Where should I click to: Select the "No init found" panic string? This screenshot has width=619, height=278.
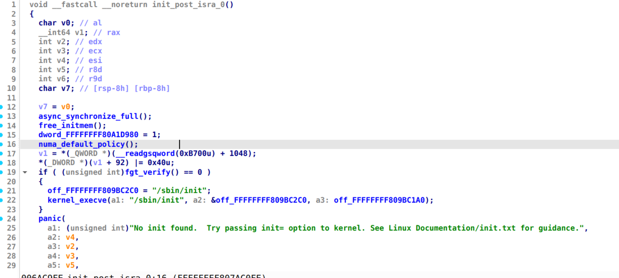(x=357, y=228)
